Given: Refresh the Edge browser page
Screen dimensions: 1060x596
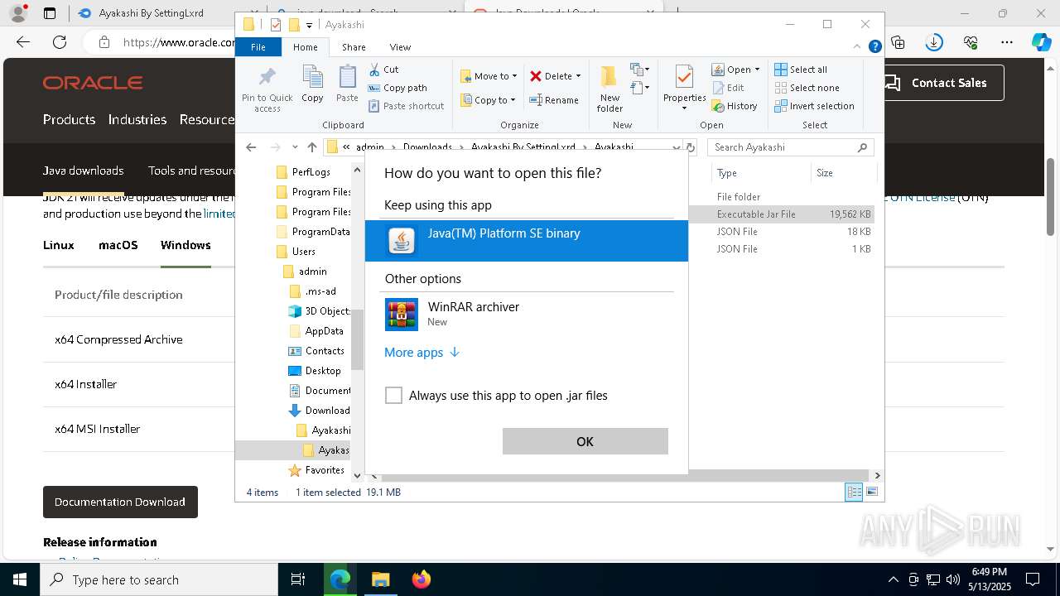Looking at the screenshot, I should click(x=60, y=41).
